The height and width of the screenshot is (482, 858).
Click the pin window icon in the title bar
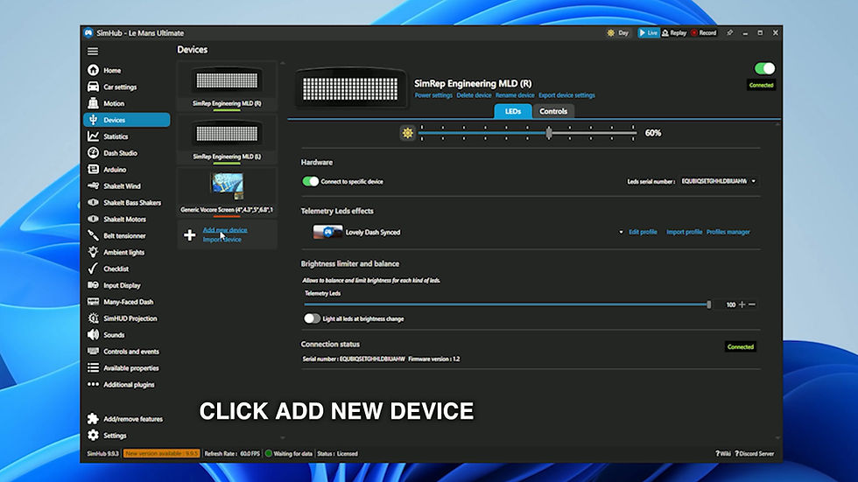730,32
